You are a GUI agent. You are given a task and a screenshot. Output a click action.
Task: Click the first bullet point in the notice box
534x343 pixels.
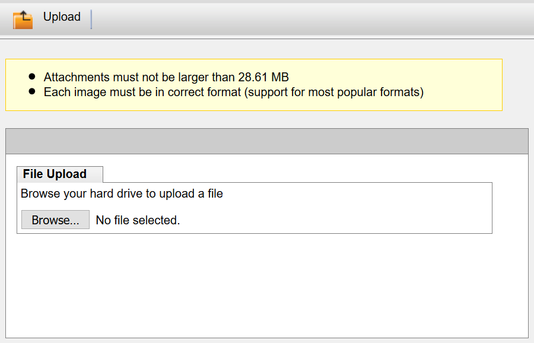point(32,77)
